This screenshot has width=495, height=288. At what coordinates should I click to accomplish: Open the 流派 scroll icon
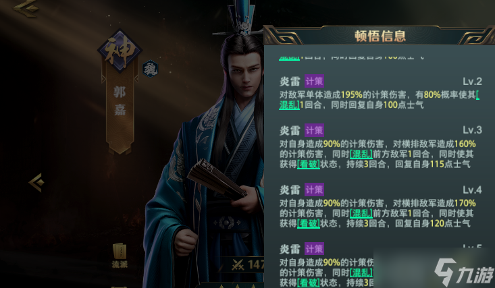click(x=120, y=256)
